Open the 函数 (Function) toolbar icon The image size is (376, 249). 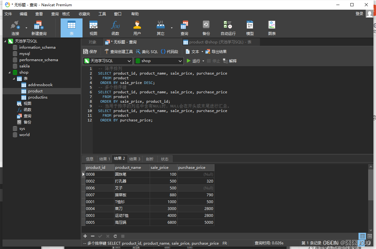[115, 28]
